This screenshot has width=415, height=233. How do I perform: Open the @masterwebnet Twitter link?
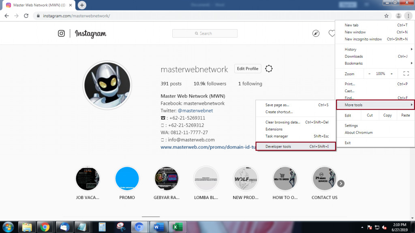(195, 111)
